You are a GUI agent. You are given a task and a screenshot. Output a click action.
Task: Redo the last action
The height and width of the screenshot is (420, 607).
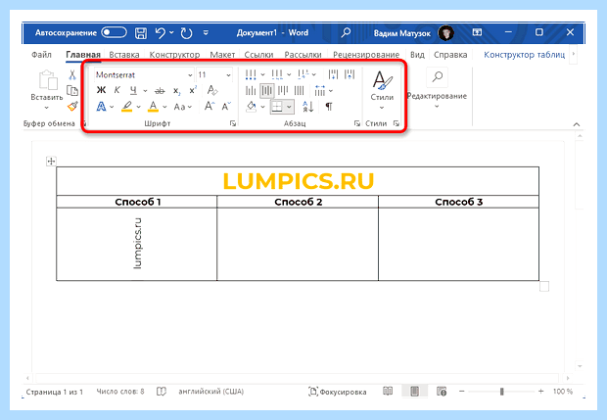coord(186,33)
